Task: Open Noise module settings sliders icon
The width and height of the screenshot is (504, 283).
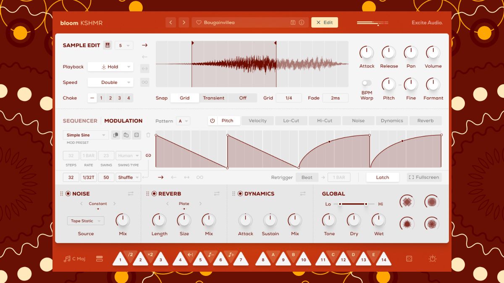Action: click(131, 194)
